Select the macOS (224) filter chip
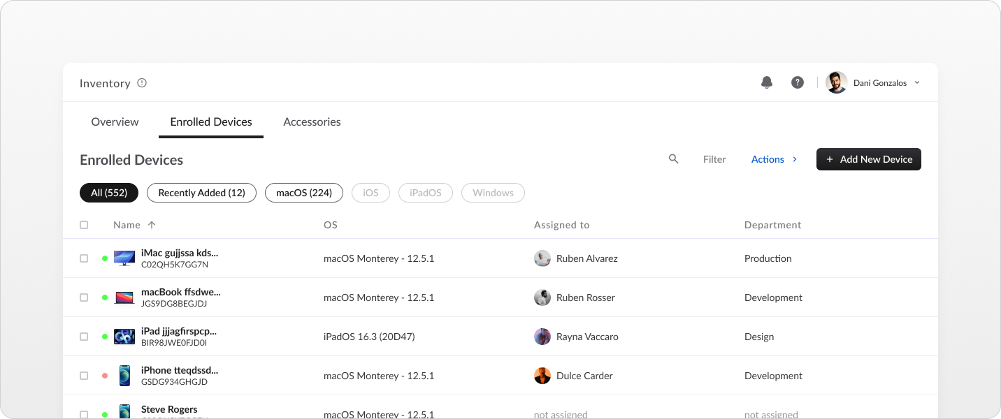 click(303, 193)
